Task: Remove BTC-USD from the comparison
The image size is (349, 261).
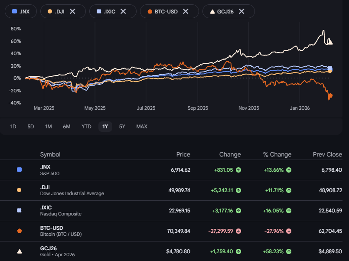Action: [x=186, y=11]
